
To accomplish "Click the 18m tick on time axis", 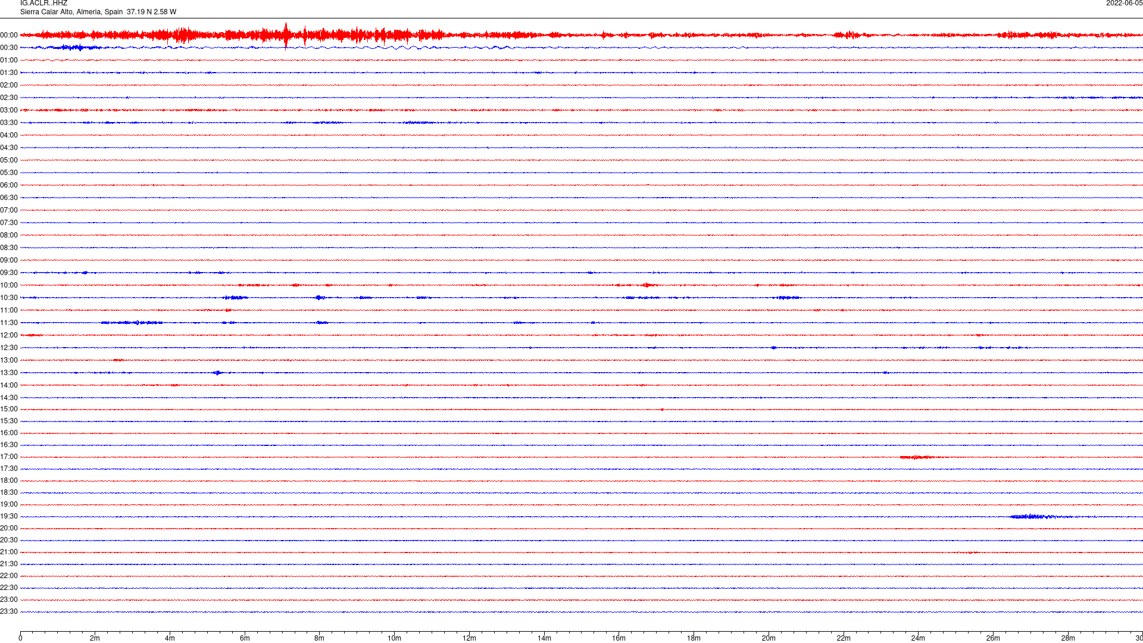I will tap(694, 638).
